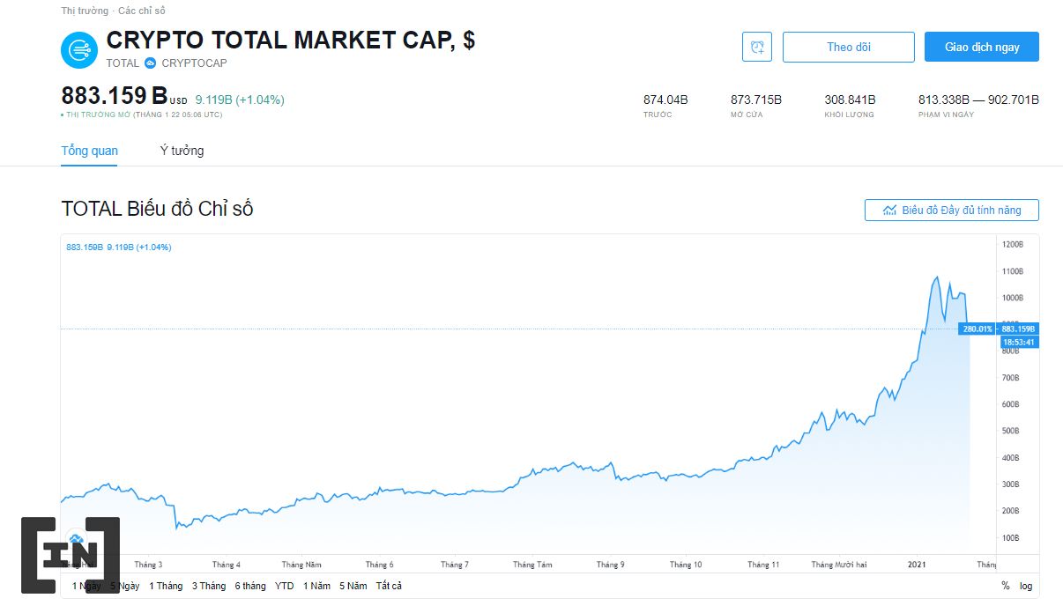Image resolution: width=1063 pixels, height=606 pixels.
Task: Set chart range to 1 Năm
Action: point(317,586)
